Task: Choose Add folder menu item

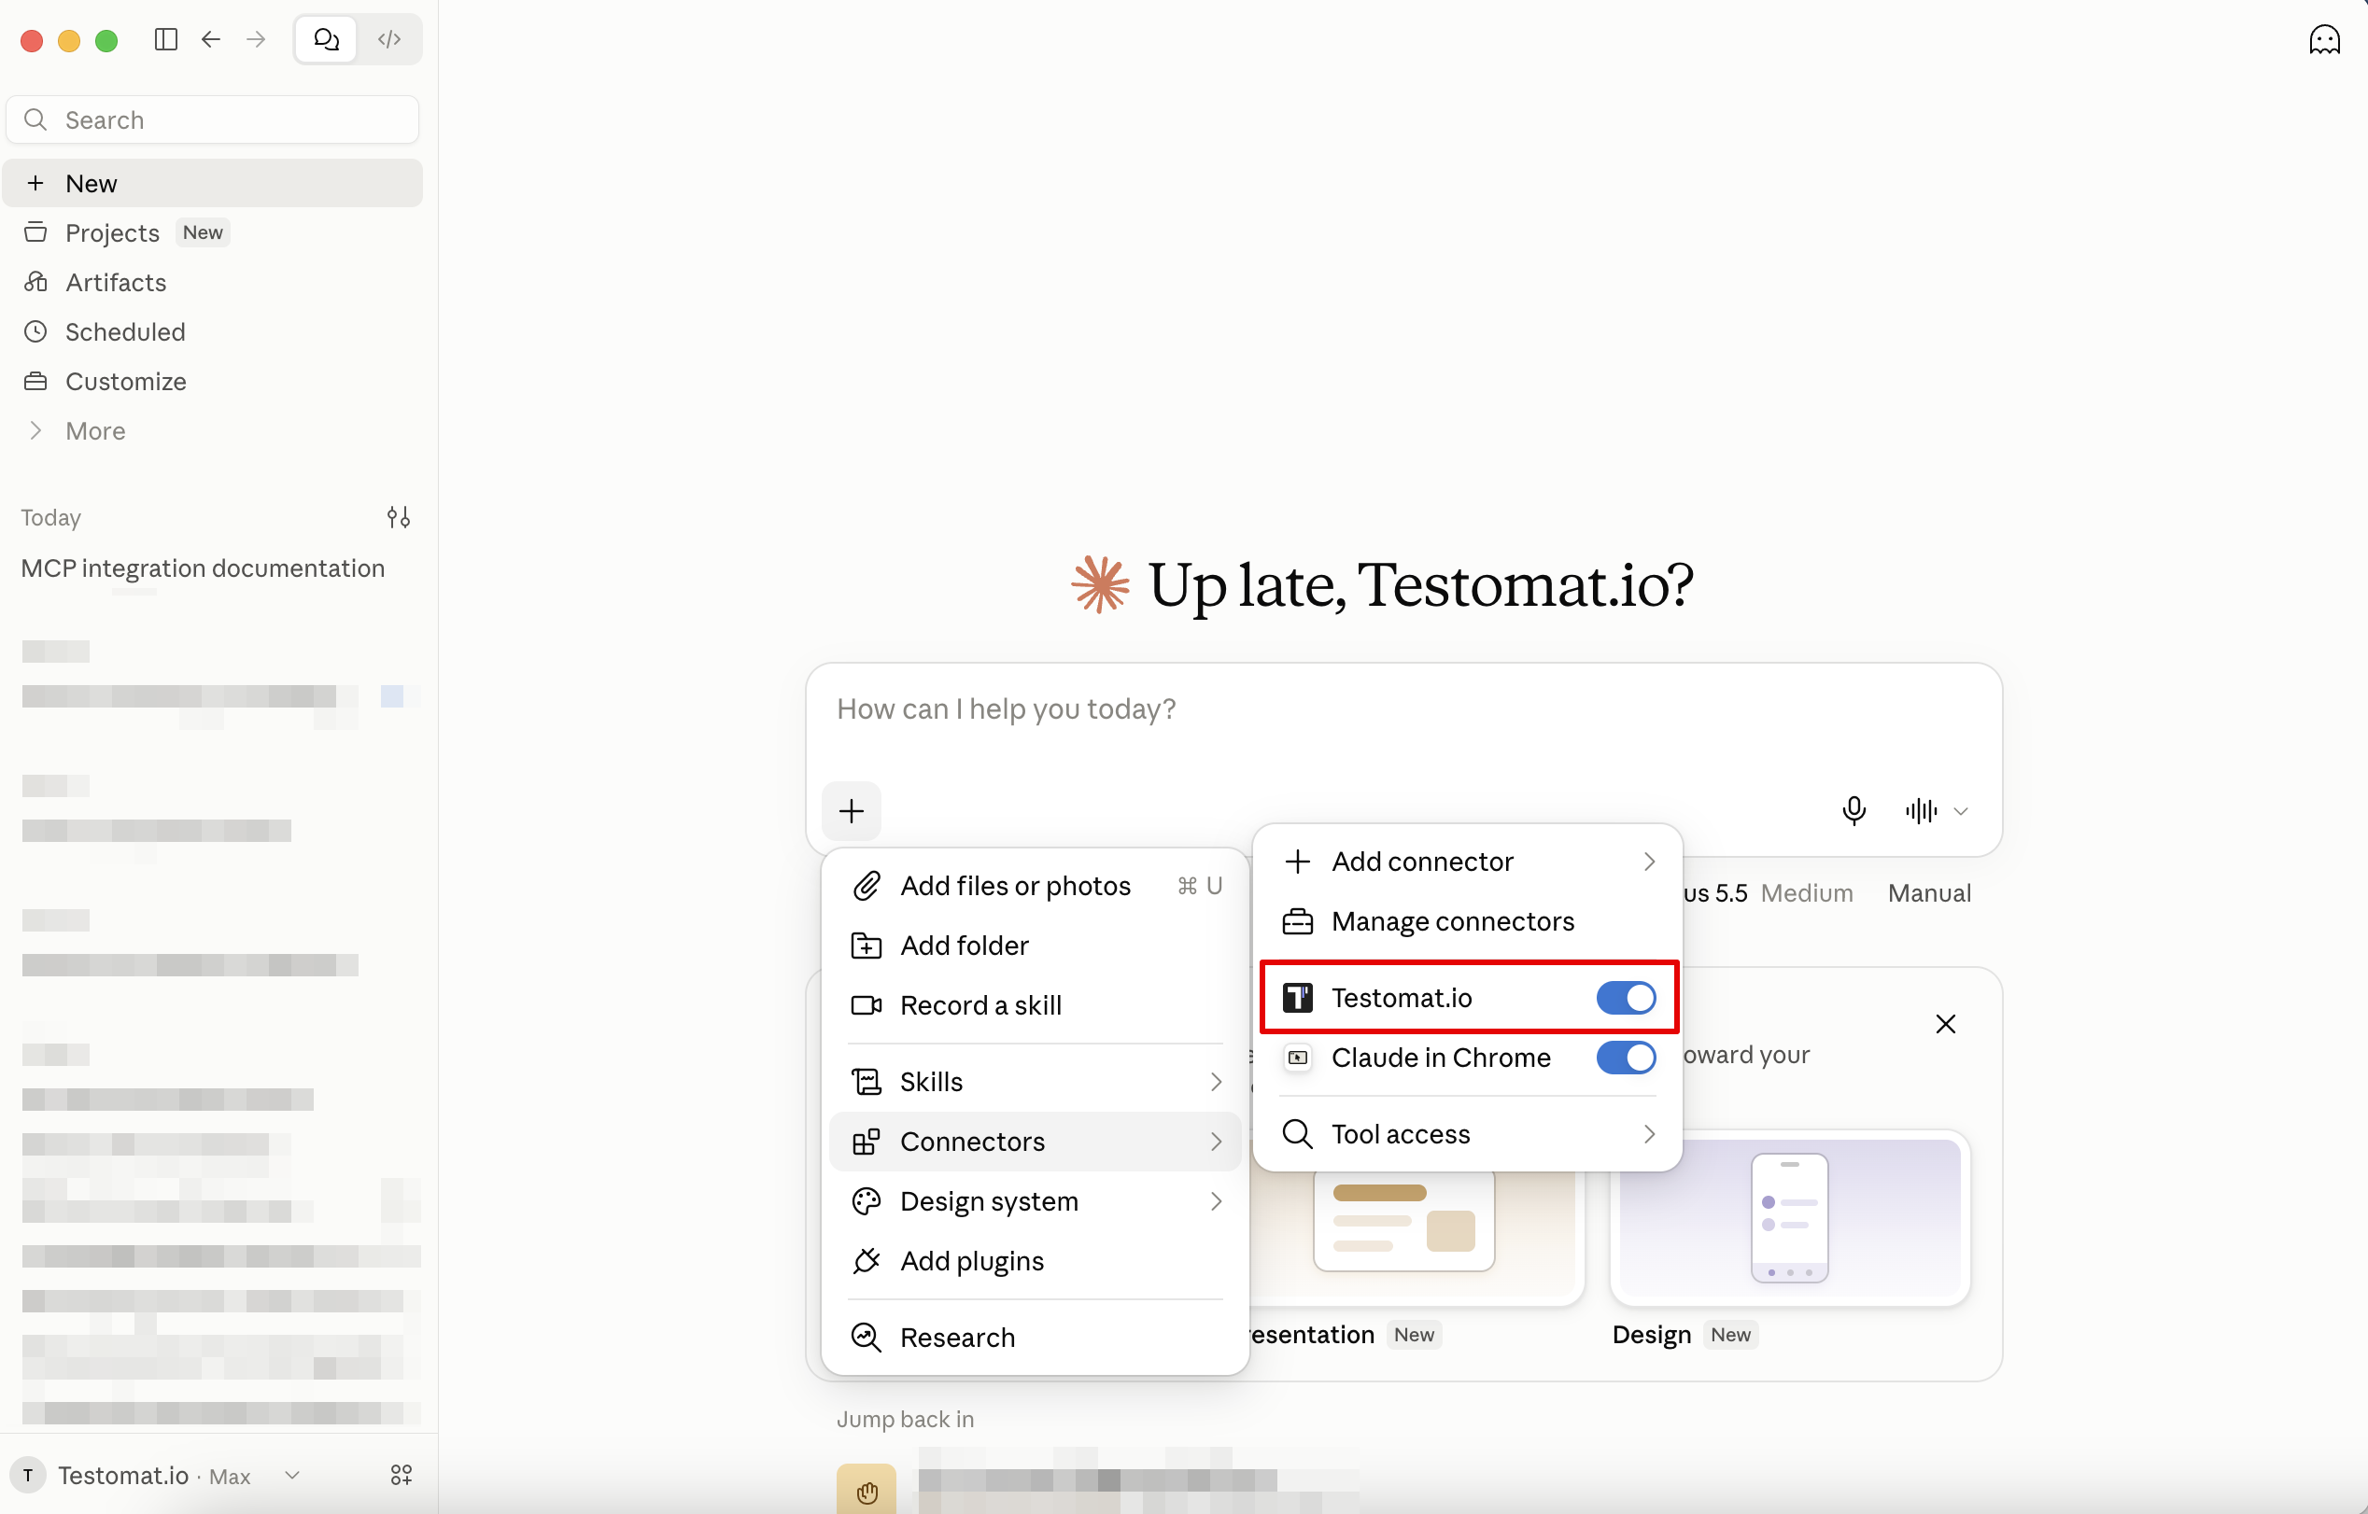Action: click(1036, 946)
